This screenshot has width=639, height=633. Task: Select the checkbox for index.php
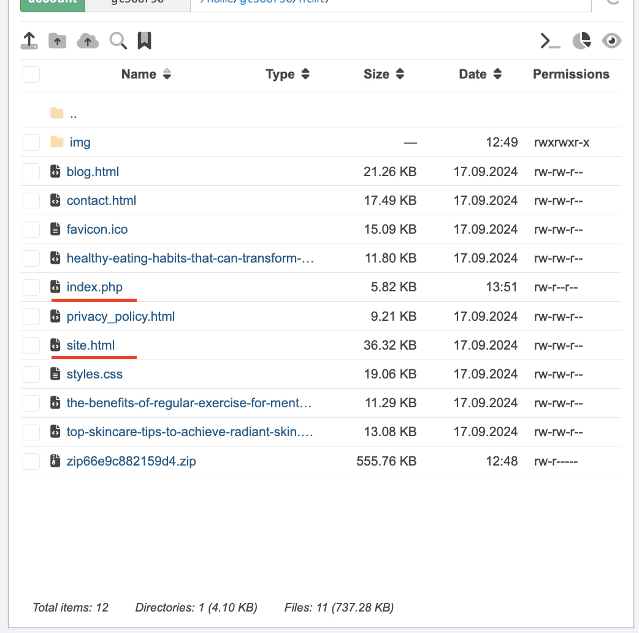[x=31, y=287]
